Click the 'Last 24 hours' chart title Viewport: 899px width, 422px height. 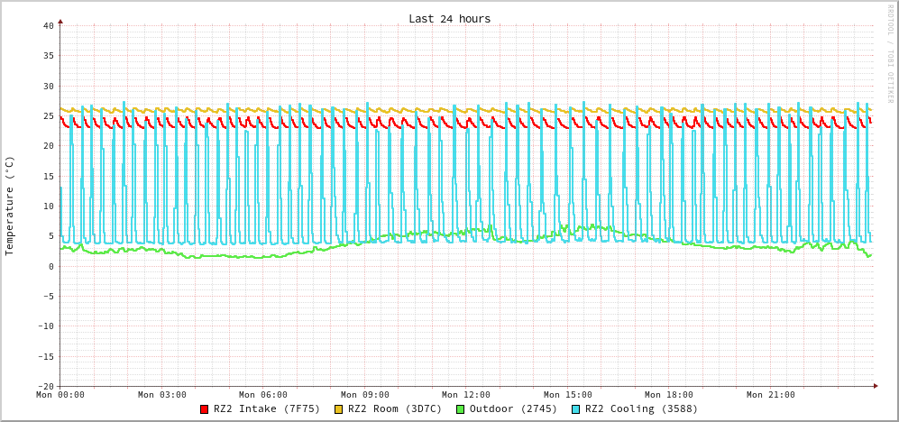pyautogui.click(x=449, y=18)
